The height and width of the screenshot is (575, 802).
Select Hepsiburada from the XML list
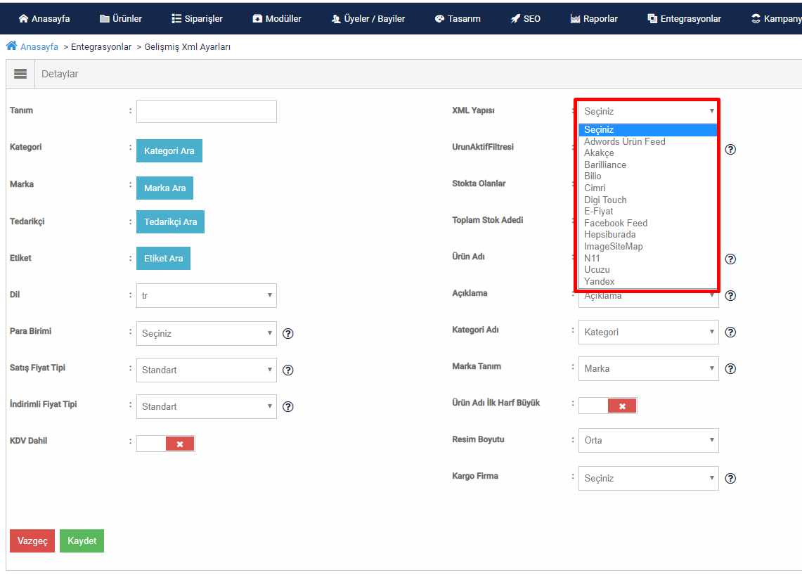coord(647,234)
